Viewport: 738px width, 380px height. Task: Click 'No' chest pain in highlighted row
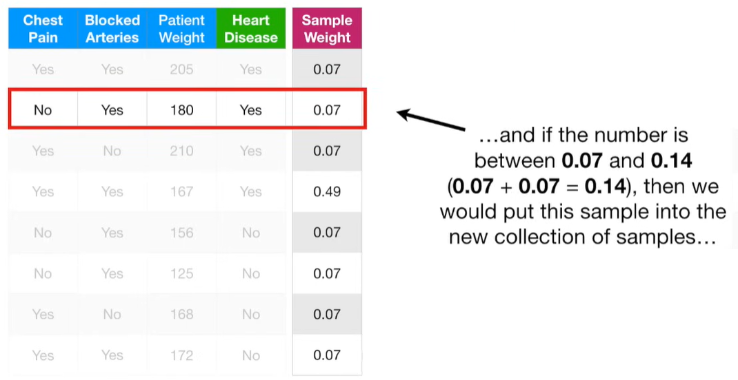[43, 110]
